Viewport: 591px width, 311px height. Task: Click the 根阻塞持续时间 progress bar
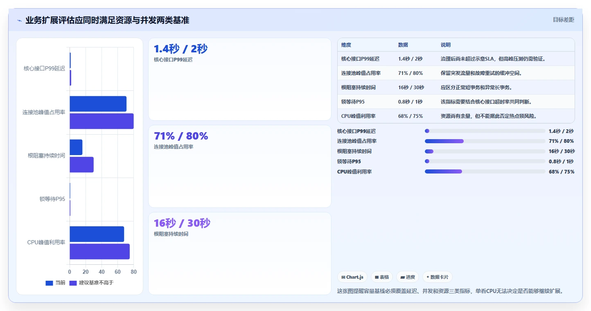tap(485, 151)
